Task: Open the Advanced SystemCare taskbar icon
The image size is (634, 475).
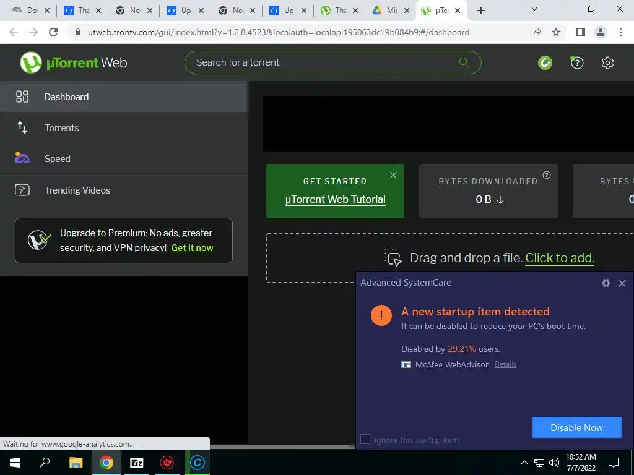Action: pos(198,463)
